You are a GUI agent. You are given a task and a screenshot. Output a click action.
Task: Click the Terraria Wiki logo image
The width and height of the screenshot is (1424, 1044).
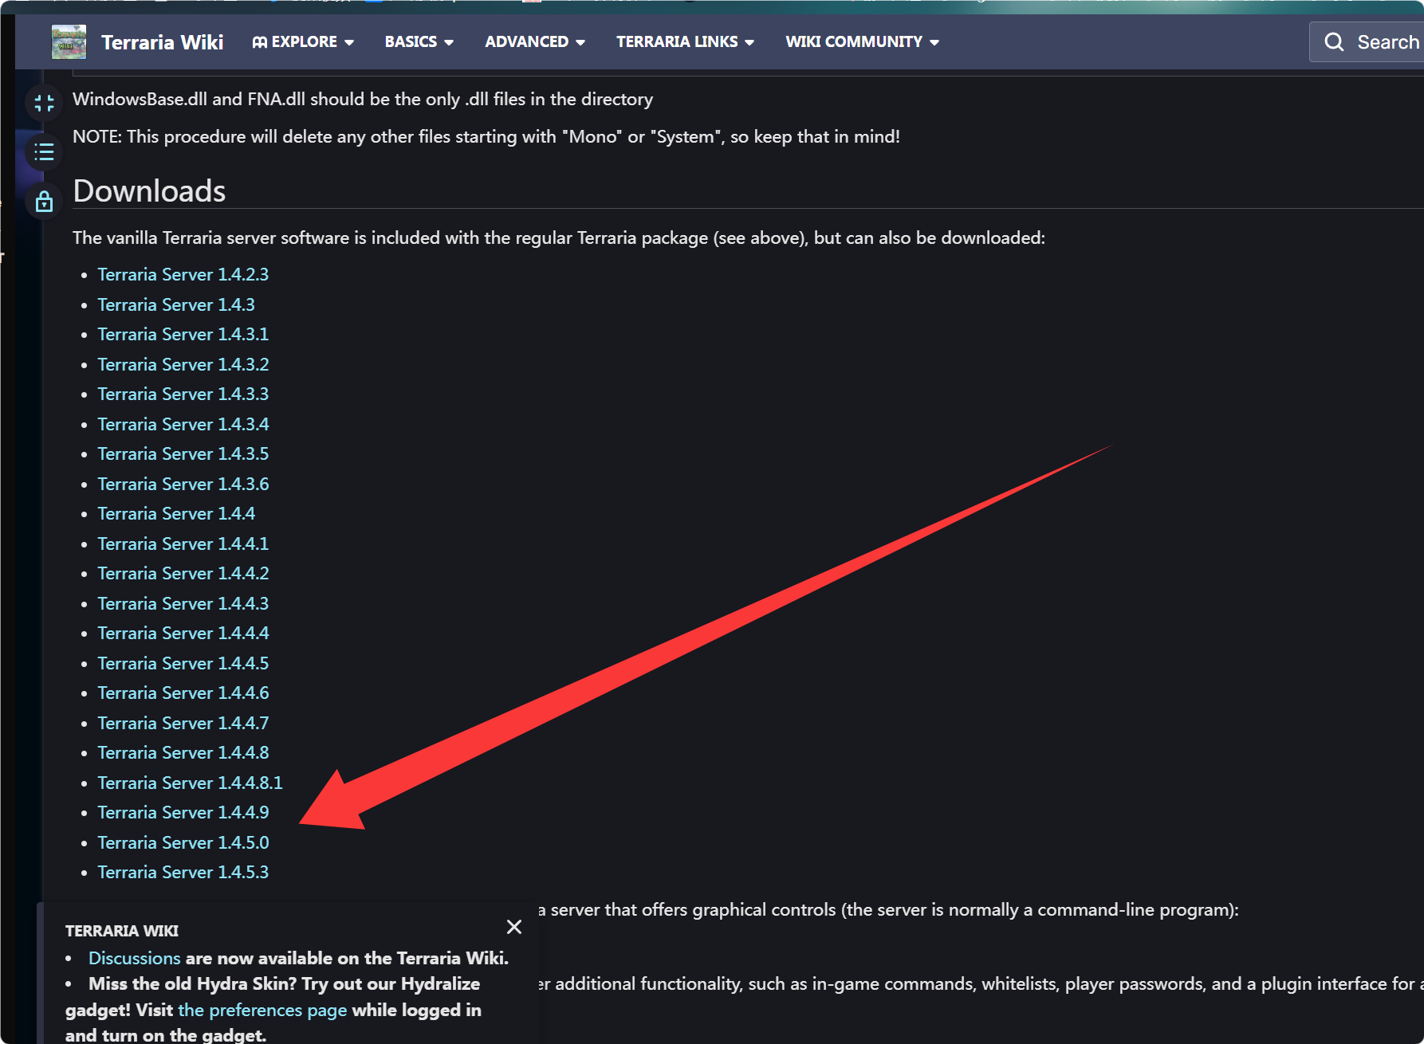pyautogui.click(x=69, y=42)
